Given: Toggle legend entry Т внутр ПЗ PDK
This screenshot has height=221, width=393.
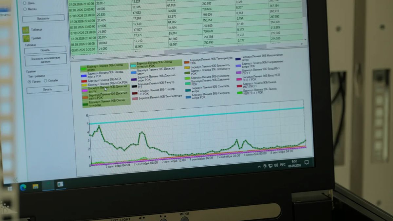Looking at the screenshot, I should 154,91.
